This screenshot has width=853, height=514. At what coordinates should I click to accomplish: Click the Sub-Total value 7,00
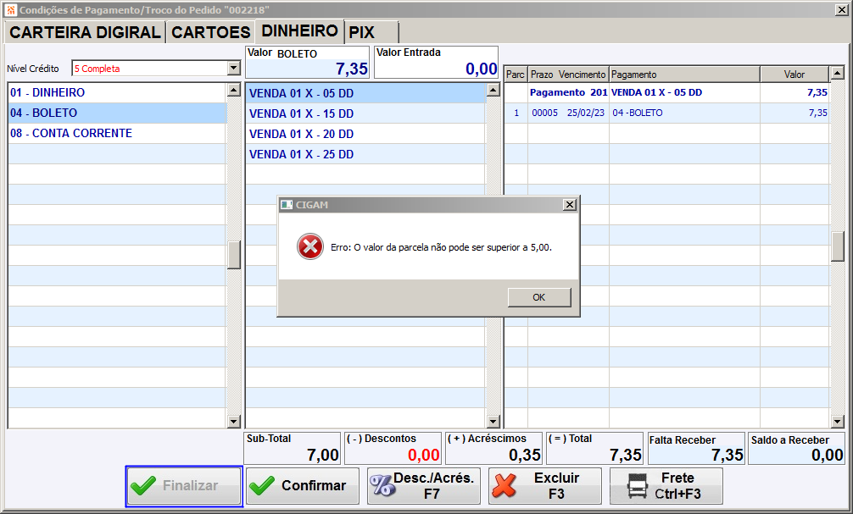[322, 455]
